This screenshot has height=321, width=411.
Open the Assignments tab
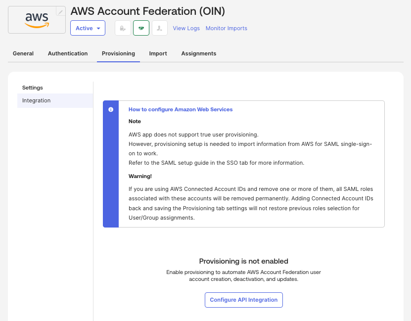coord(199,53)
